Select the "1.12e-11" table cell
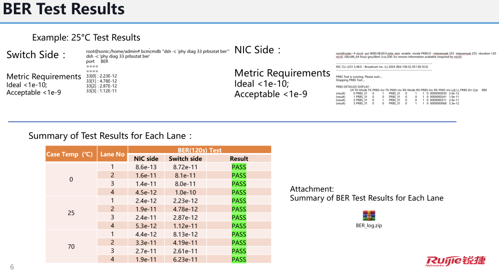The height and width of the screenshot is (271, 499). tap(186, 226)
